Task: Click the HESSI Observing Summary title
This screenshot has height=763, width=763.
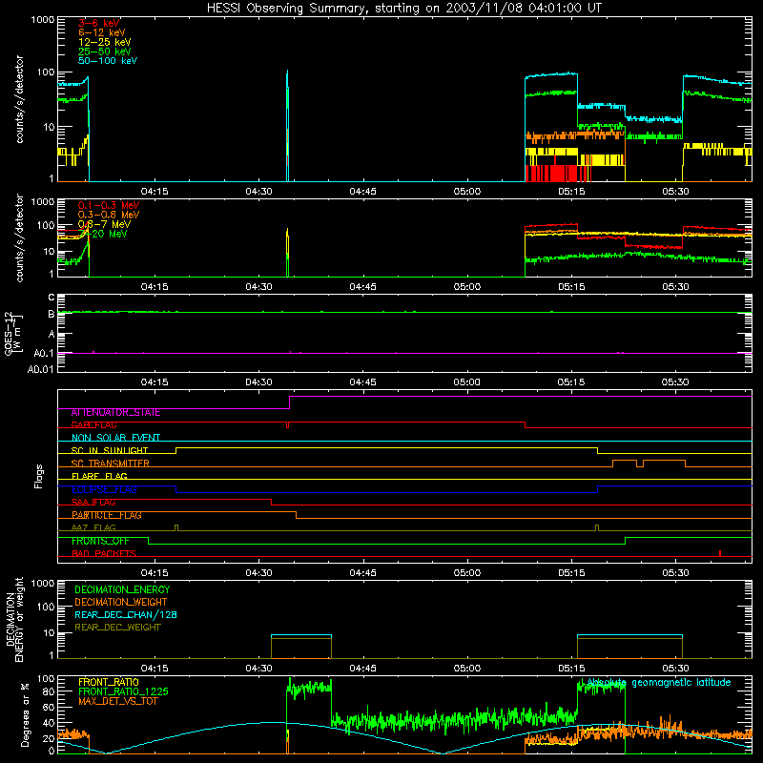Action: coord(403,9)
